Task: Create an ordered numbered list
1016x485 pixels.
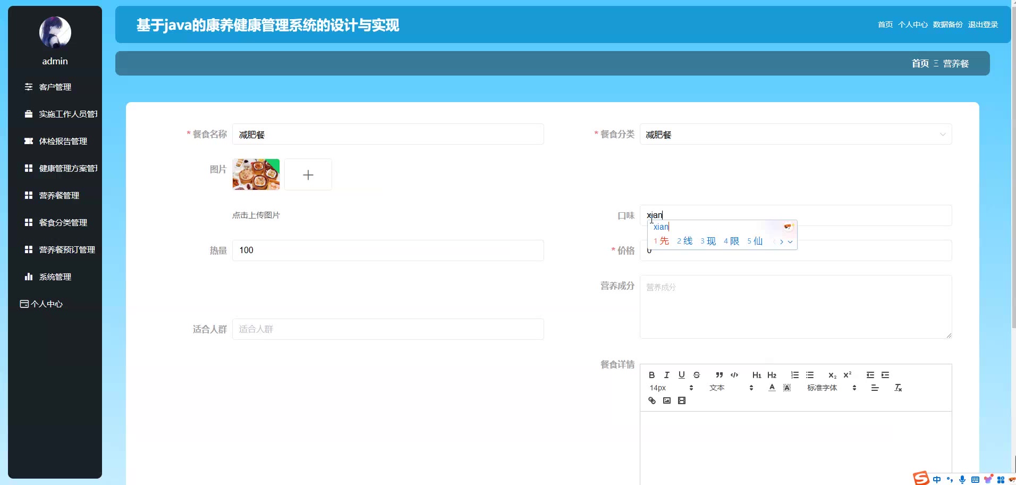Action: pos(795,375)
